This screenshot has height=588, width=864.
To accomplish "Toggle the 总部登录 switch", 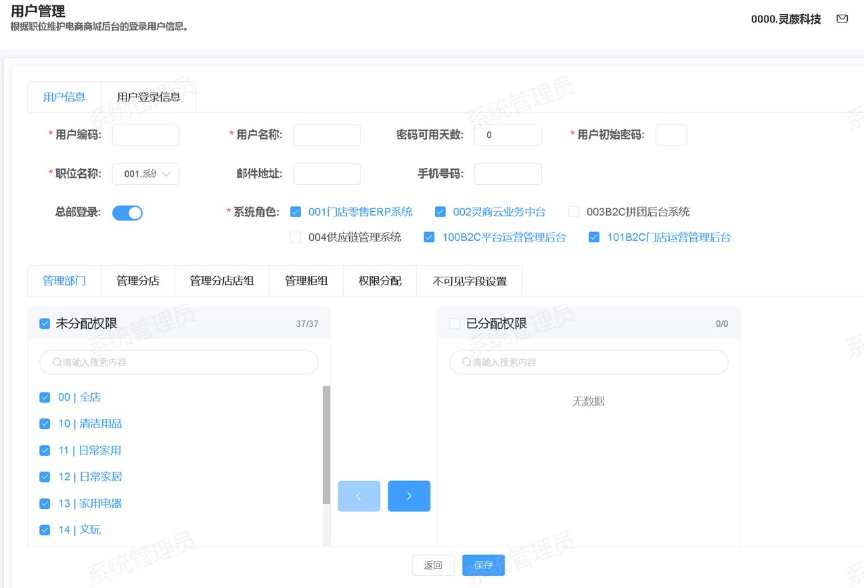I will pos(127,212).
